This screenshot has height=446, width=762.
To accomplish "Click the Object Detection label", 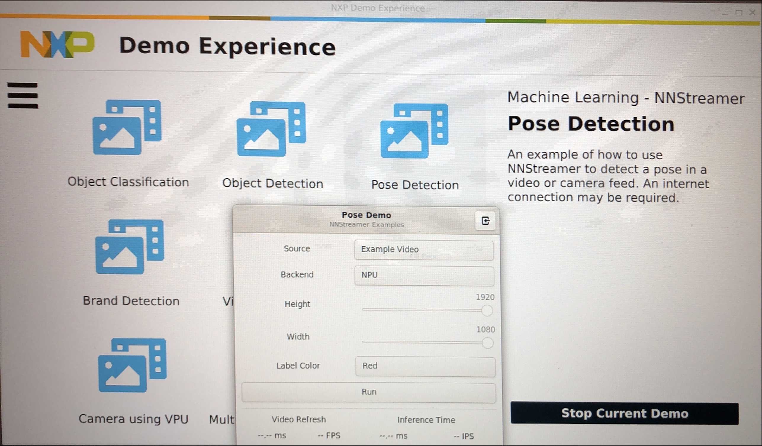I will coord(272,183).
